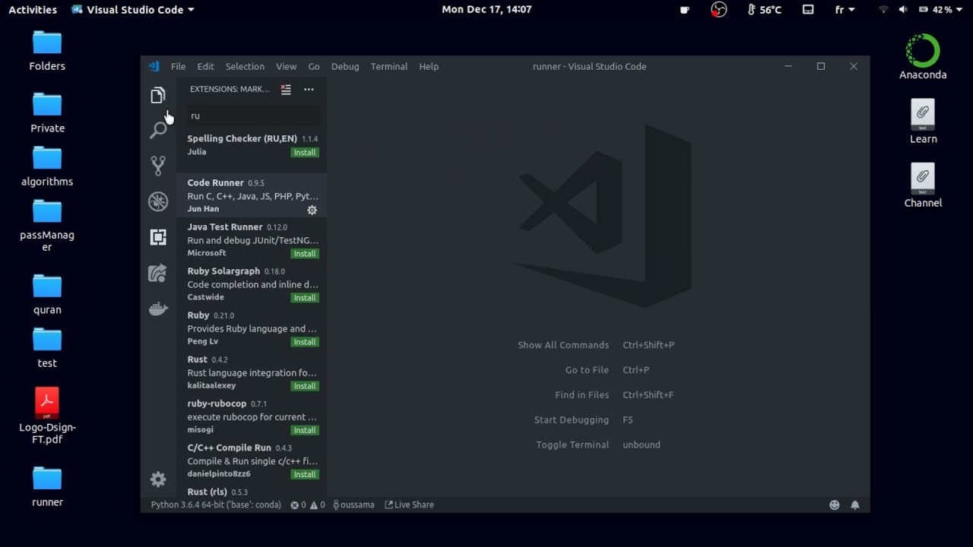Open the Explorer view in activity bar

click(158, 96)
